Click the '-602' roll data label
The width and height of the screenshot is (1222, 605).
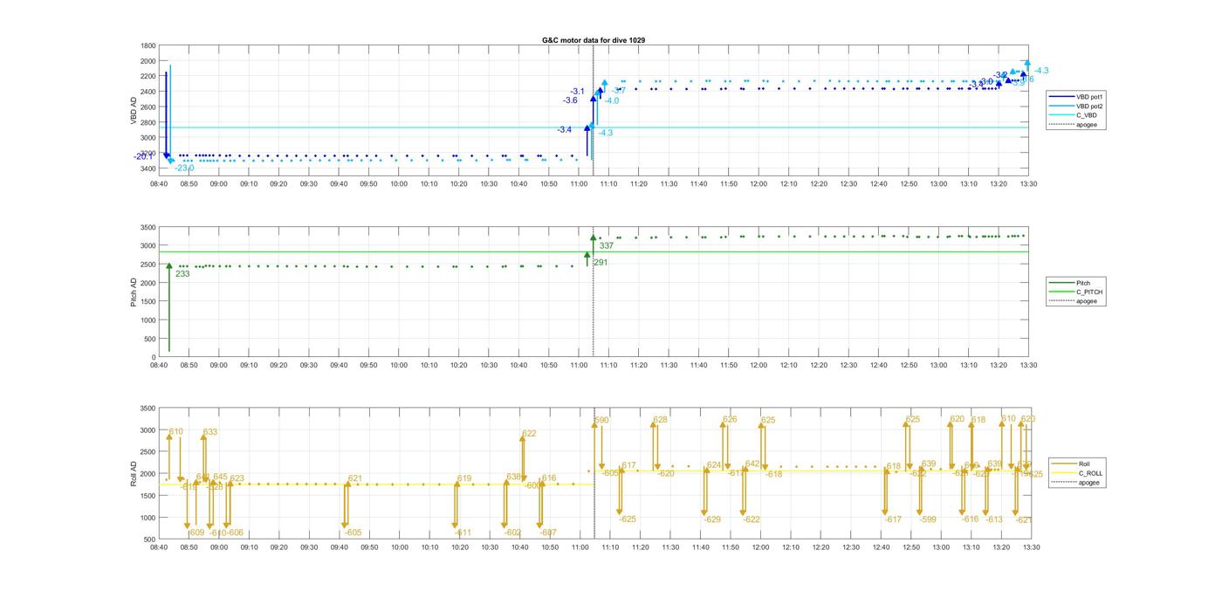[512, 533]
